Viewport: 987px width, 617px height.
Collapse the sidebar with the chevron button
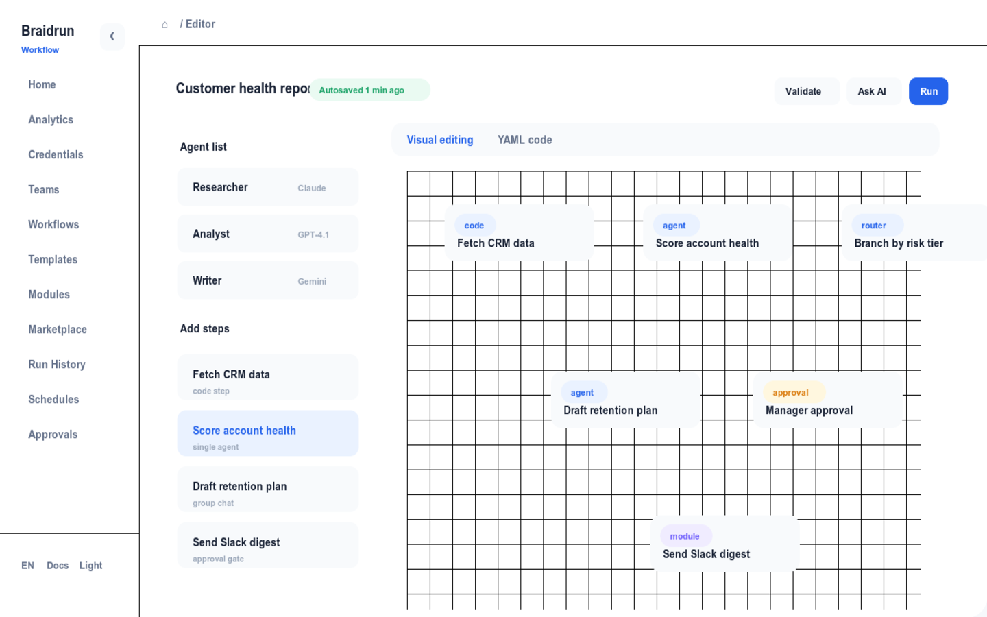click(x=112, y=36)
